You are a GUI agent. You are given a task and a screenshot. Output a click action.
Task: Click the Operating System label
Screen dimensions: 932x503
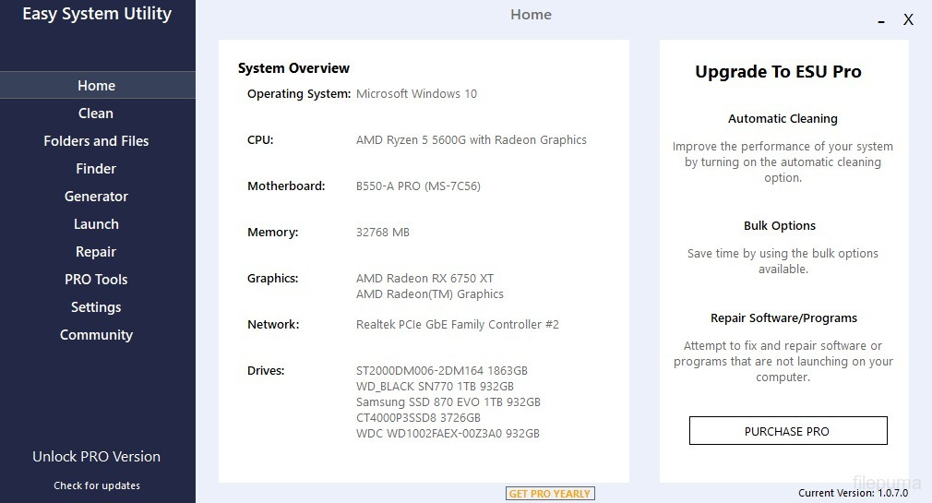pos(299,94)
